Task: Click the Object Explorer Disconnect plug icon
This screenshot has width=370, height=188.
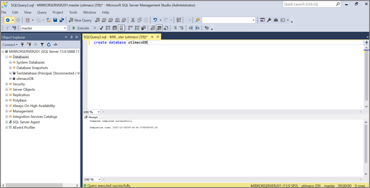Action: tap(29, 44)
